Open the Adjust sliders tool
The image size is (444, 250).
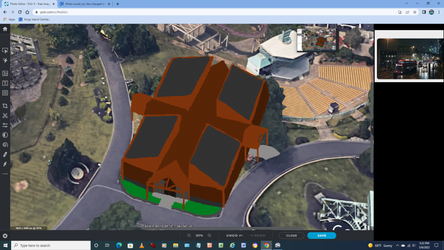pyautogui.click(x=5, y=125)
